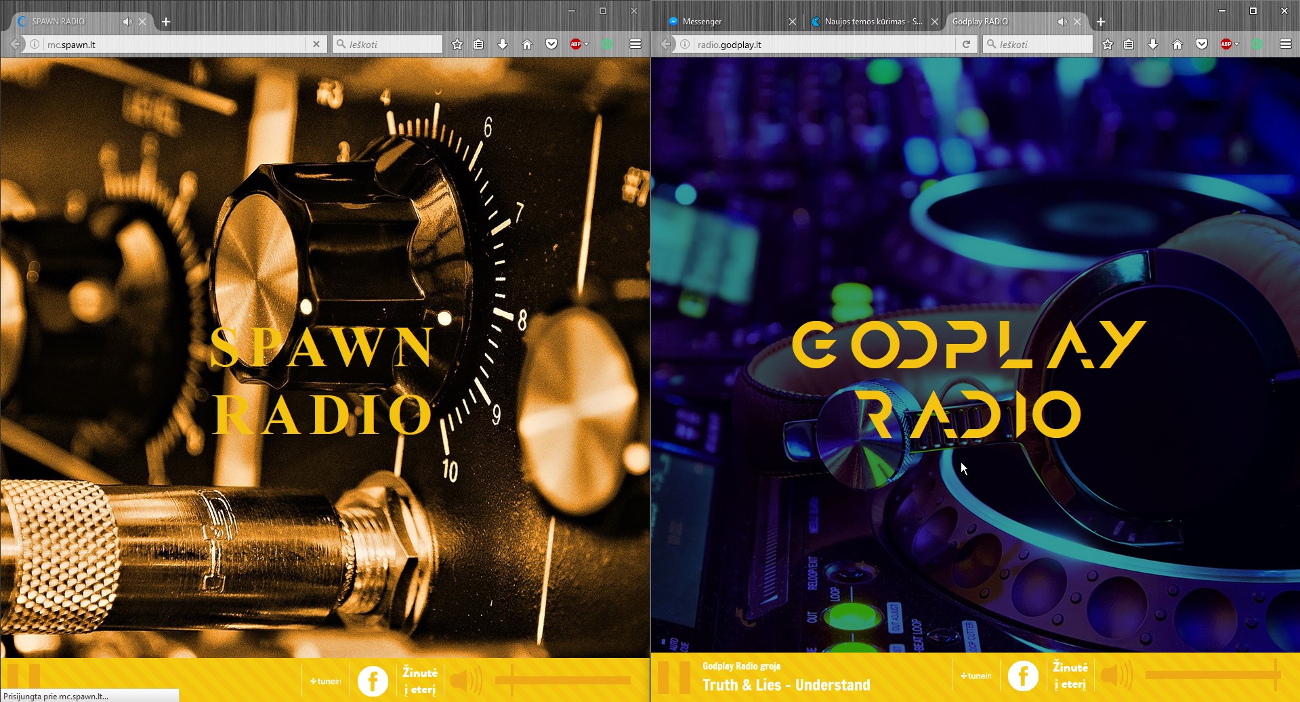Open the TuneIn link in the Spawn Radio player
The height and width of the screenshot is (702, 1300).
326,681
